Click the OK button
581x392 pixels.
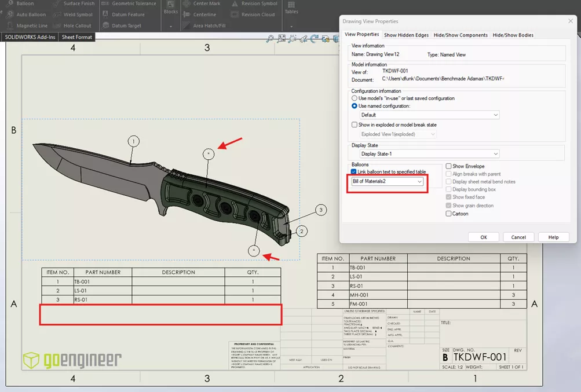pos(483,237)
